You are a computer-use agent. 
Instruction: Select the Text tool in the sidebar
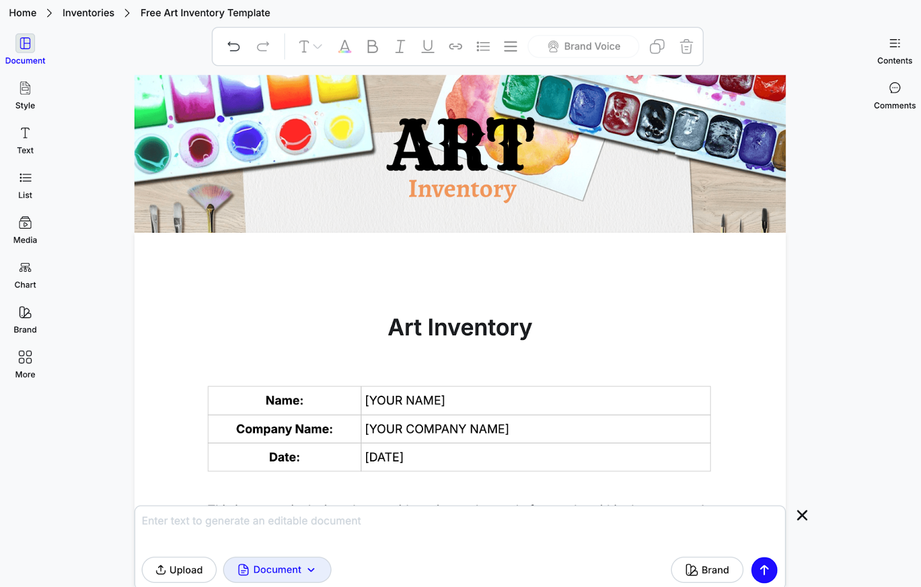[24, 139]
